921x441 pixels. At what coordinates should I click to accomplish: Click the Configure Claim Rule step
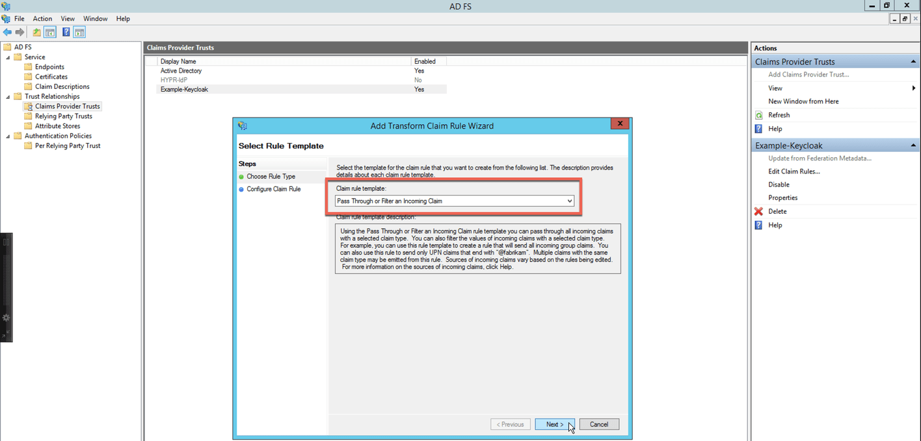(274, 189)
